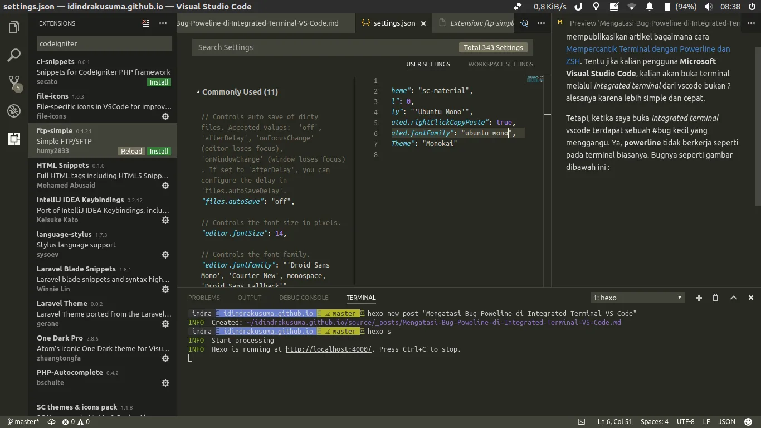This screenshot has width=761, height=428.
Task: Focus the Search Settings input field
Action: (328, 47)
